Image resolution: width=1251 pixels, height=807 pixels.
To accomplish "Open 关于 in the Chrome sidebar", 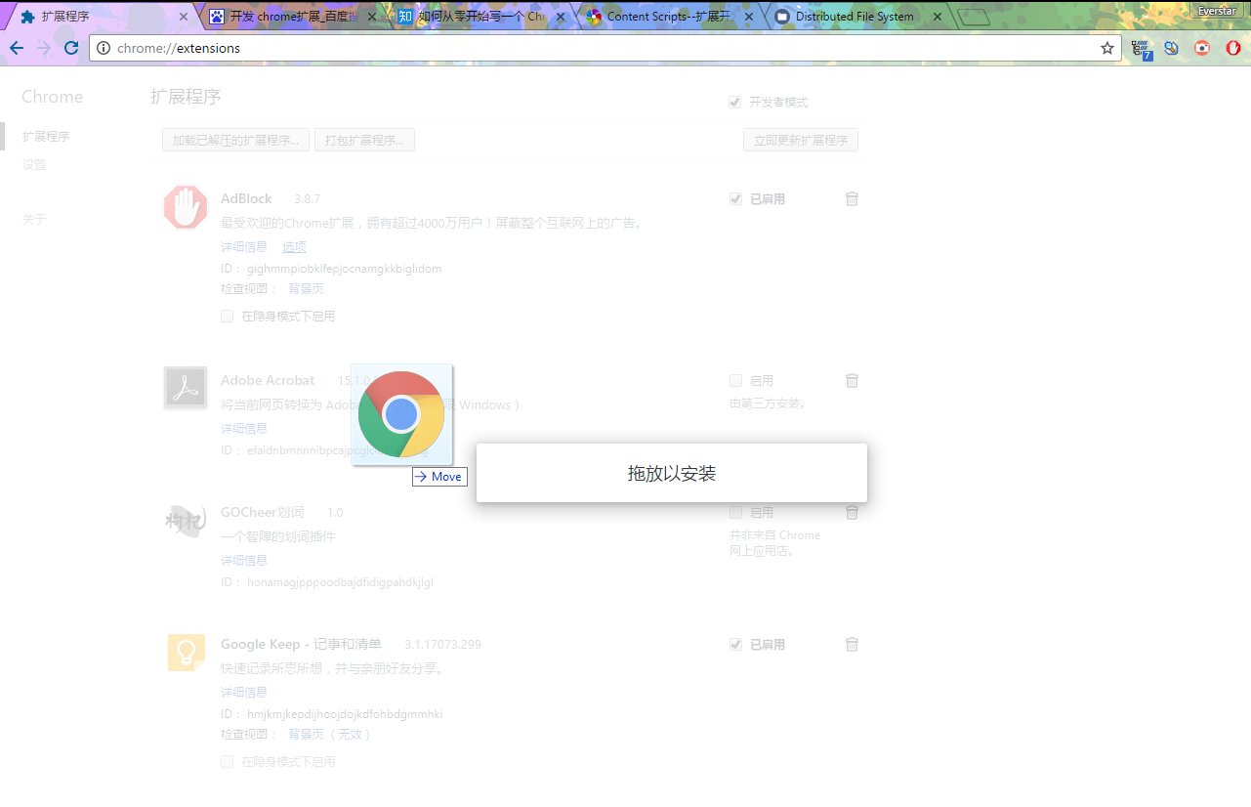I will tap(34, 219).
